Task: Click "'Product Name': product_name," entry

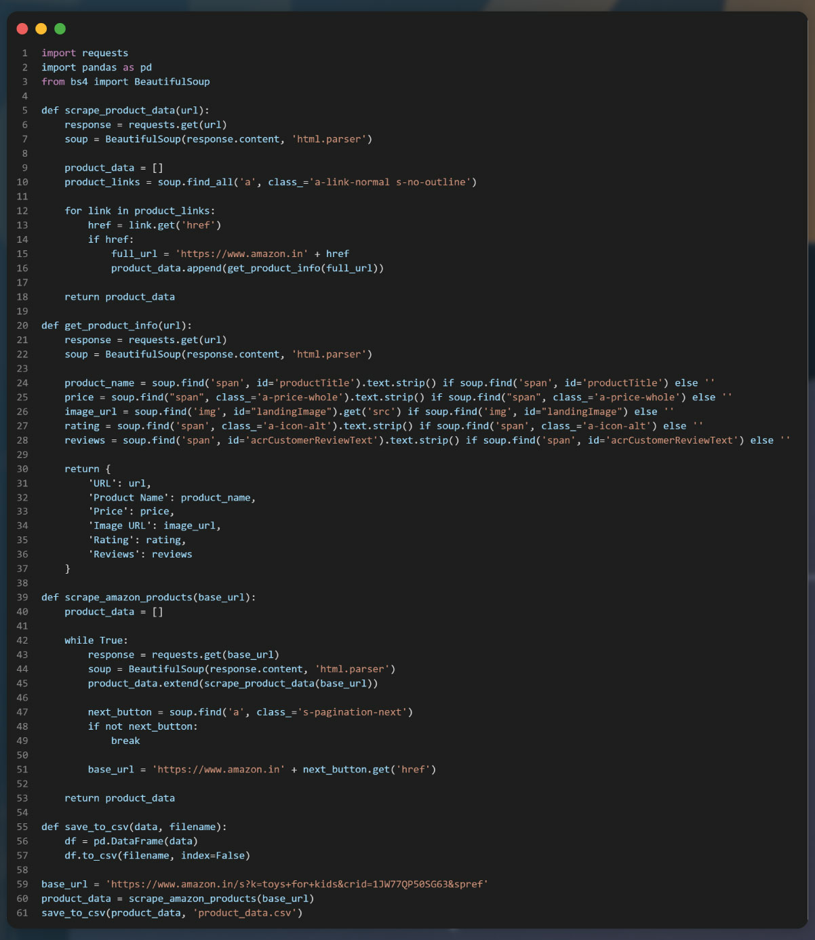Action: 172,498
